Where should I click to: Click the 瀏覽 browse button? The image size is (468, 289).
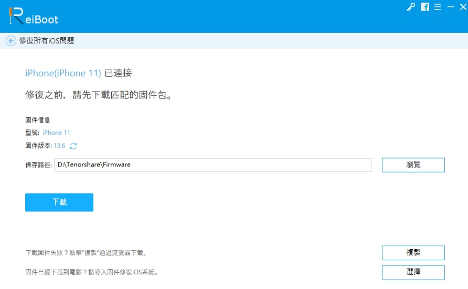413,165
